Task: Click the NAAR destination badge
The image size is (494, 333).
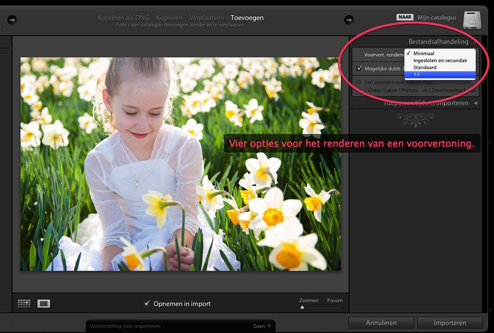Action: click(x=404, y=16)
